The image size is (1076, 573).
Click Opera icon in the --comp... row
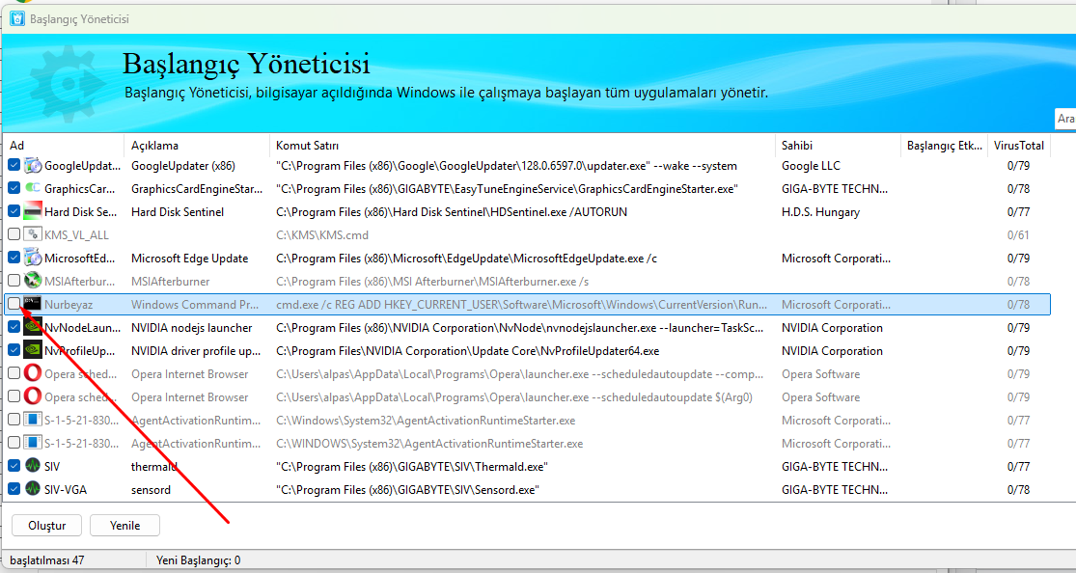32,374
